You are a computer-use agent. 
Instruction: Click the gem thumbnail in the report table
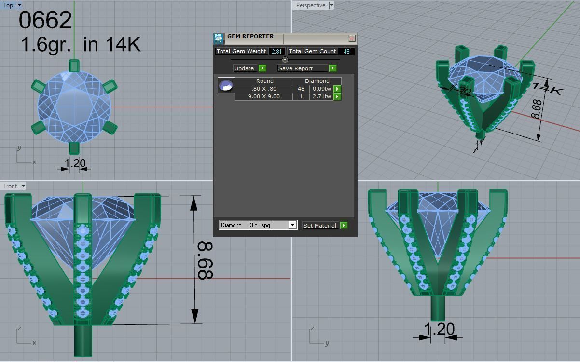click(225, 85)
